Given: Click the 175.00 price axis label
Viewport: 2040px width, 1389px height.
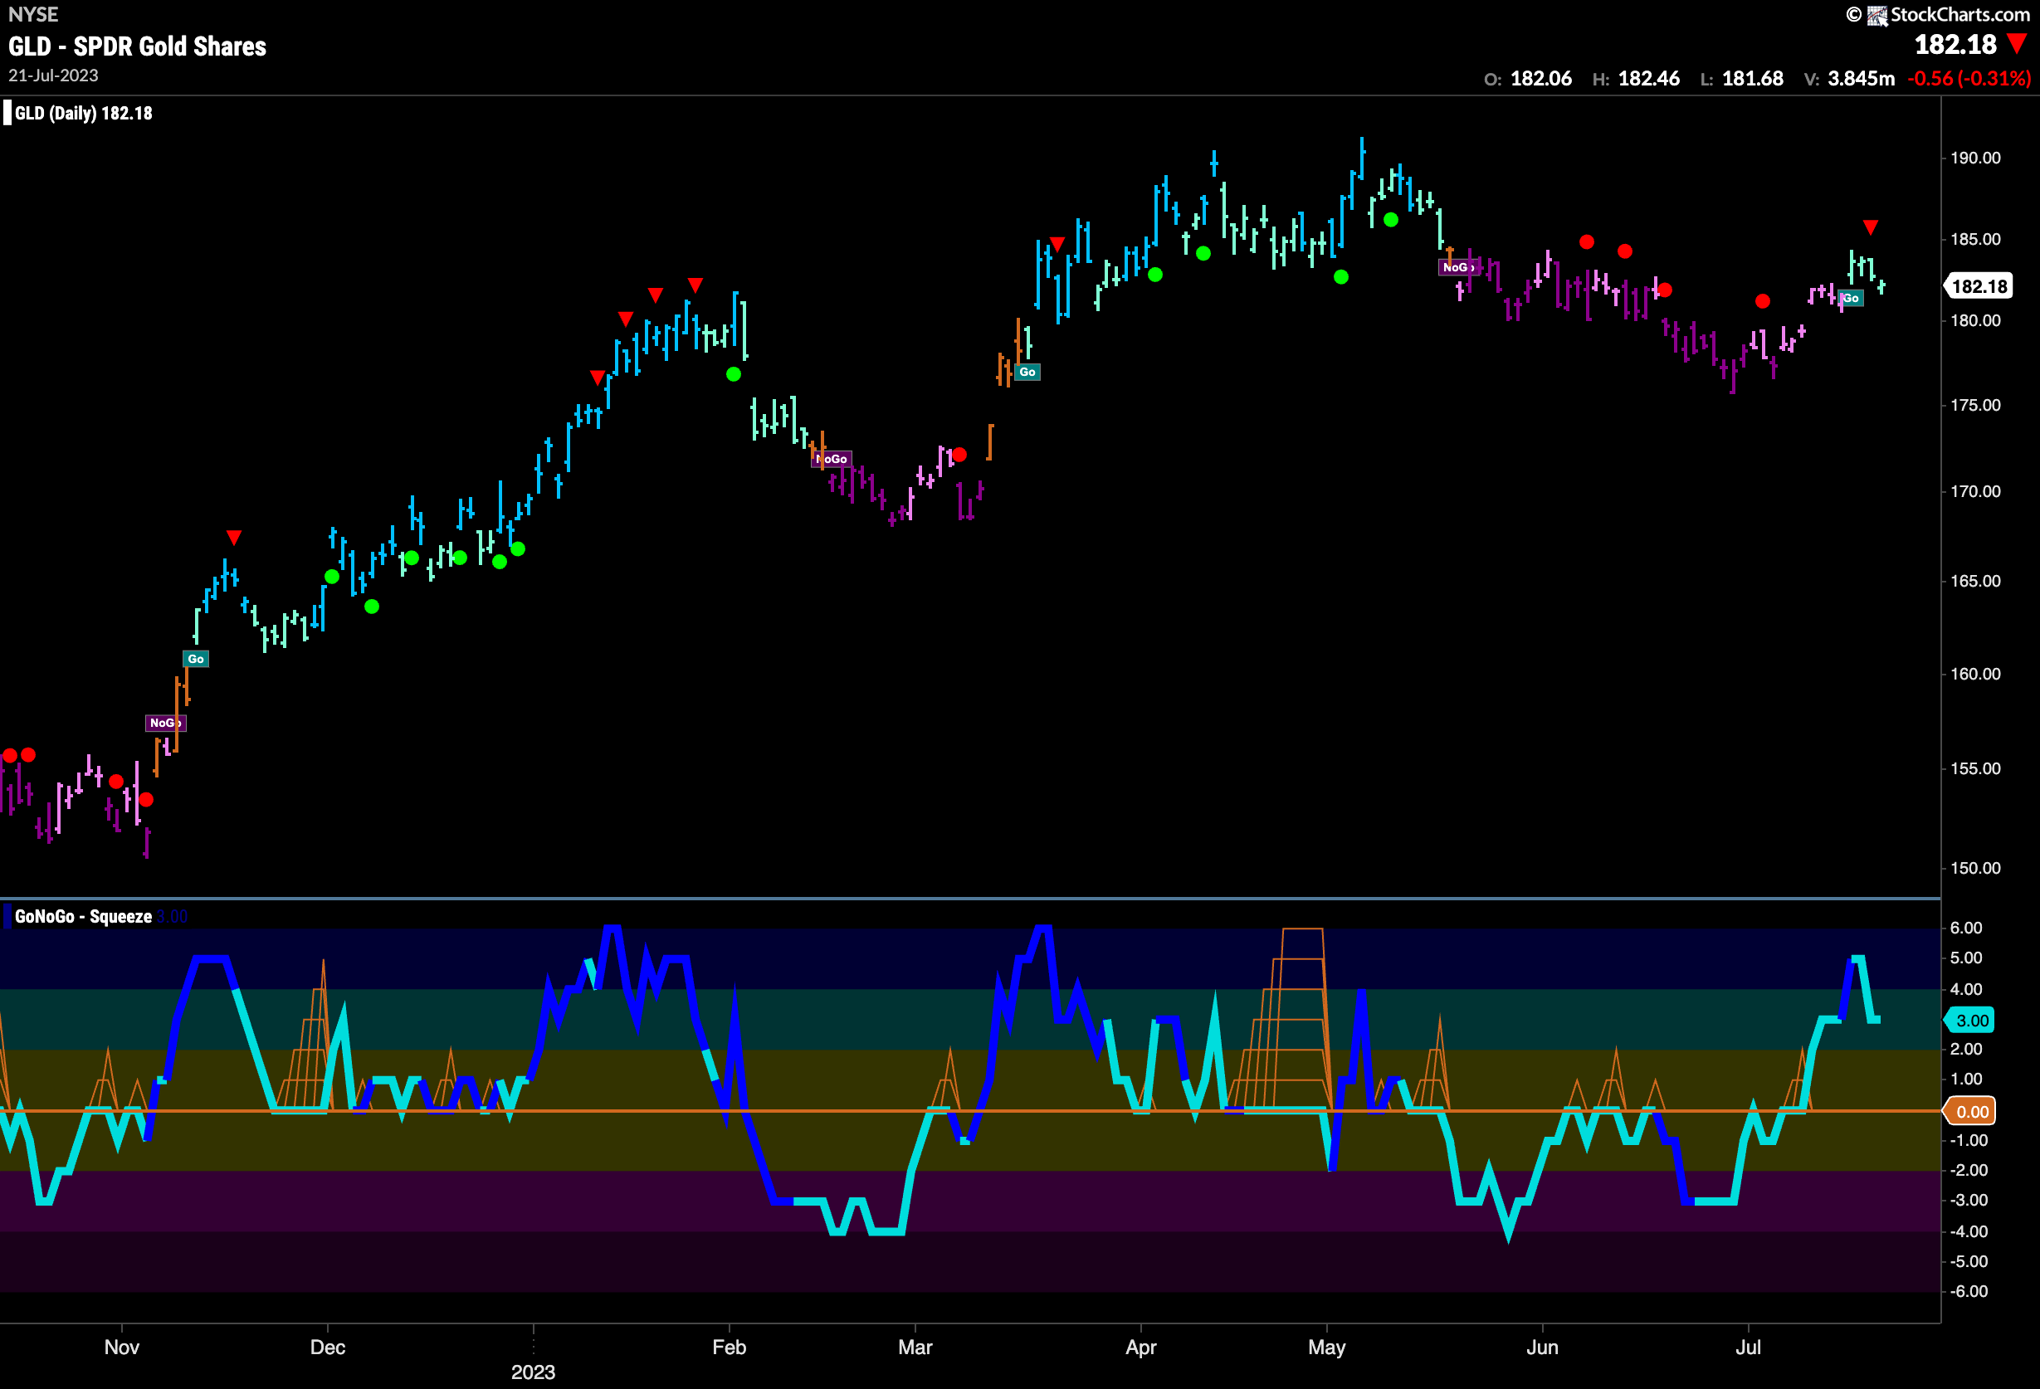Looking at the screenshot, I should coord(1975,406).
